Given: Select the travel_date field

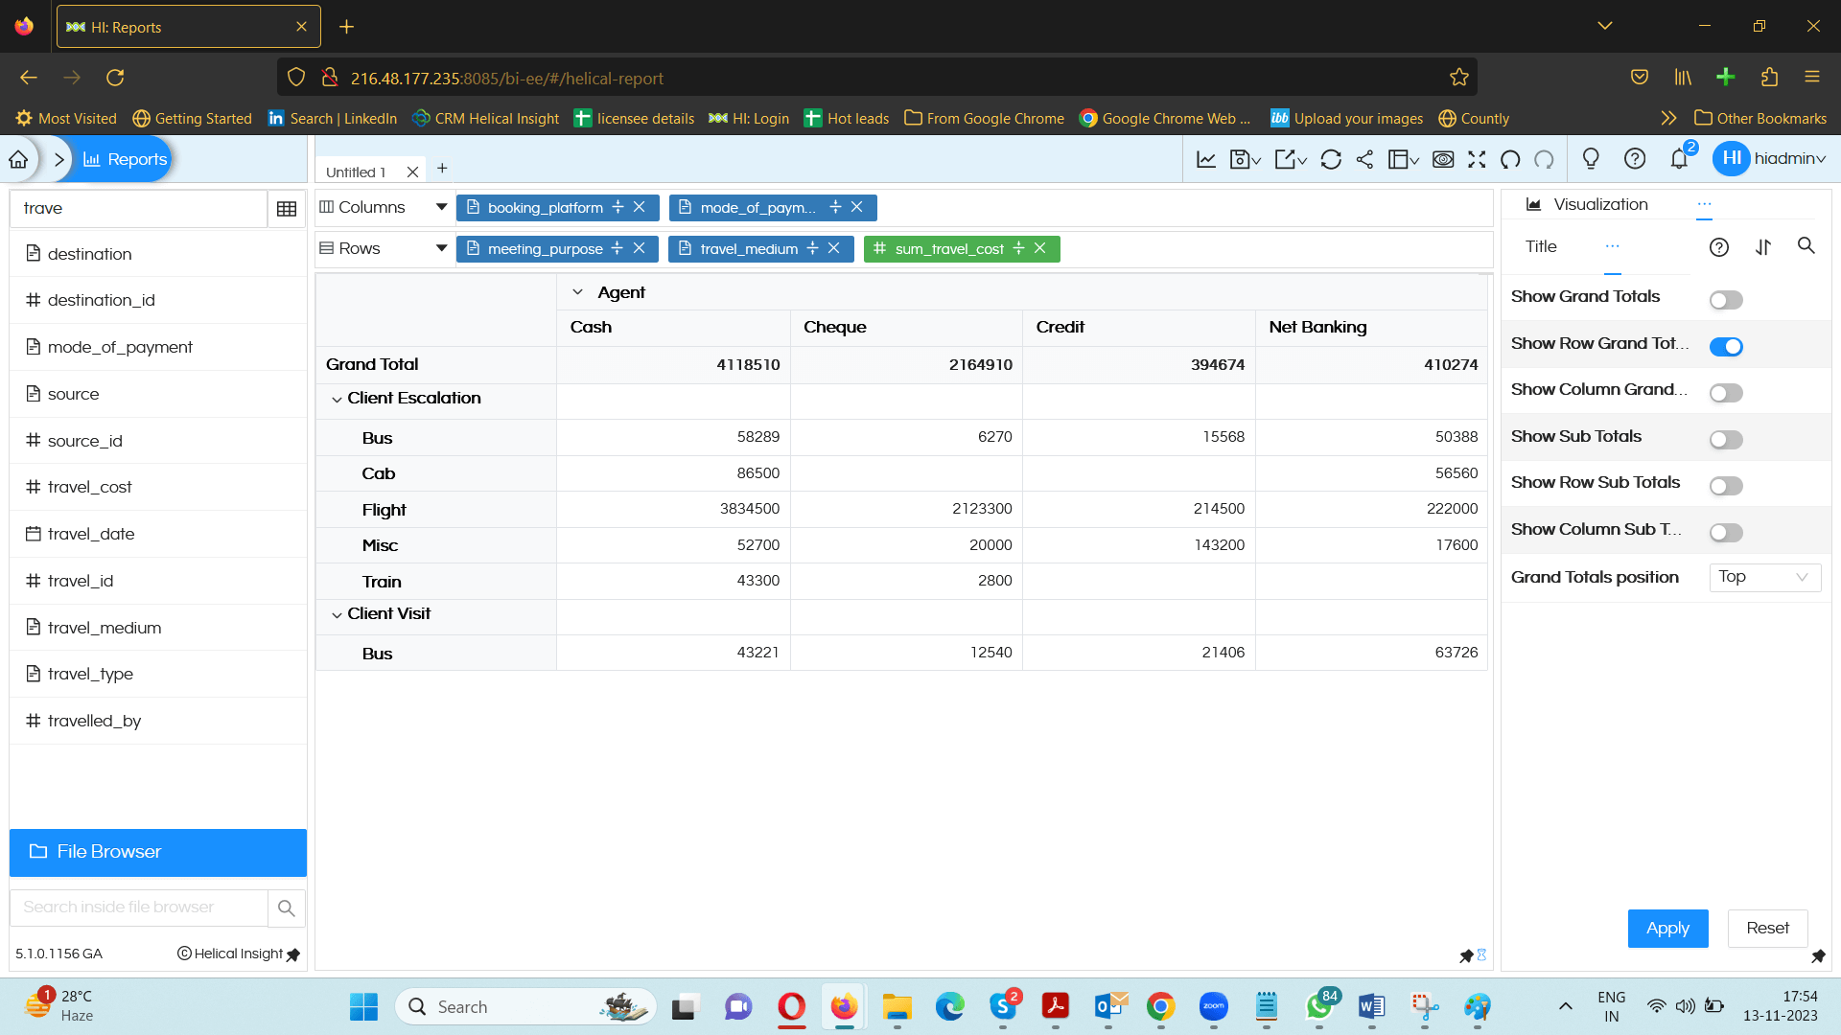Looking at the screenshot, I should pos(158,534).
